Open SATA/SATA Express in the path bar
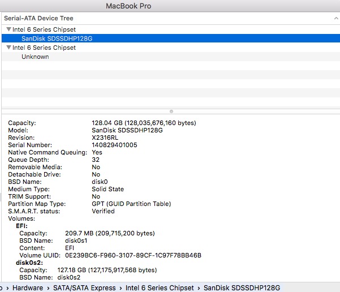The image size is (340, 292). tap(84, 287)
